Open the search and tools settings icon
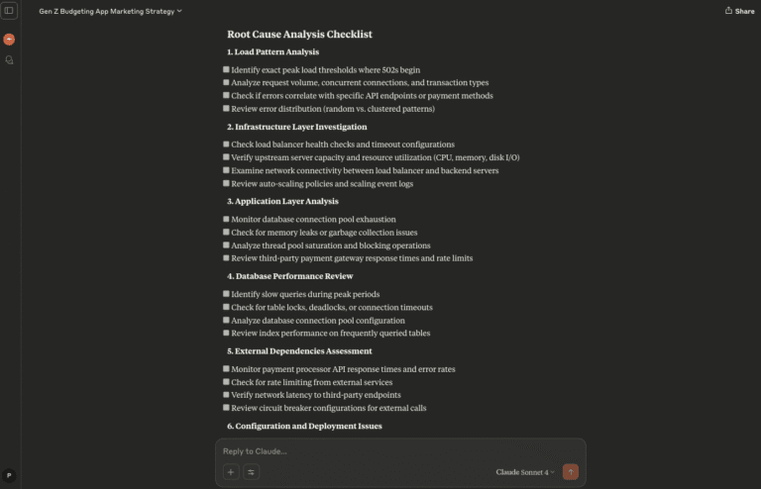Image resolution: width=761 pixels, height=489 pixels. click(251, 472)
